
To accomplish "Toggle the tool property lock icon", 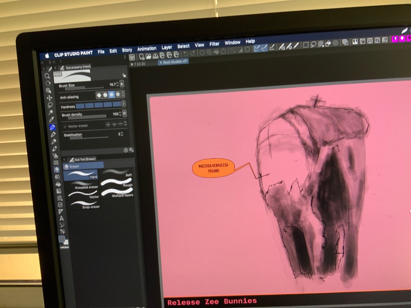I will (x=124, y=75).
